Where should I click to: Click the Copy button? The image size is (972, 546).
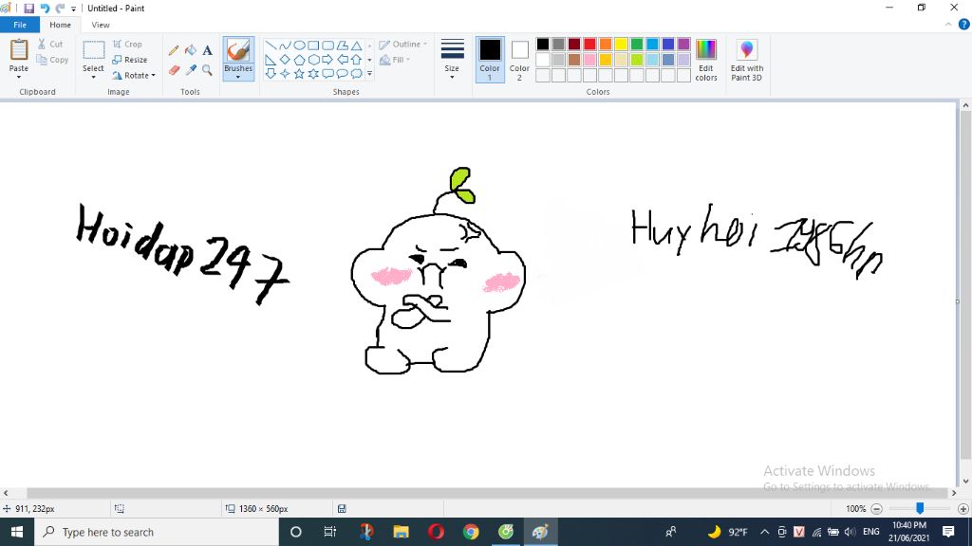(x=53, y=60)
